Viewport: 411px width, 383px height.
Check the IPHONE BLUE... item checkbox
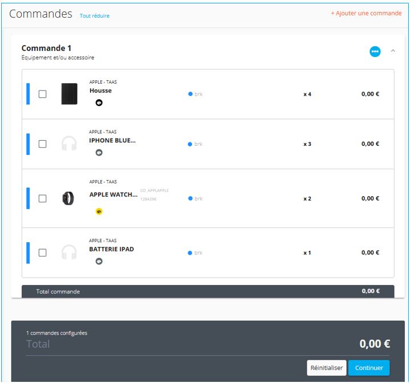42,144
